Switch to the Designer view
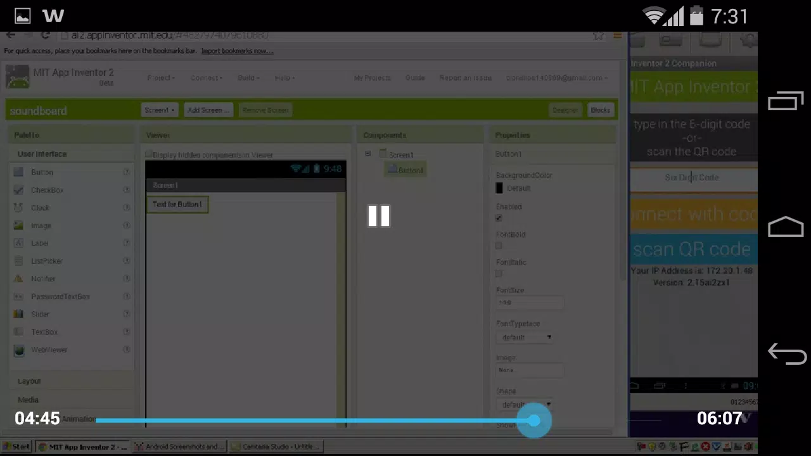 pyautogui.click(x=565, y=110)
